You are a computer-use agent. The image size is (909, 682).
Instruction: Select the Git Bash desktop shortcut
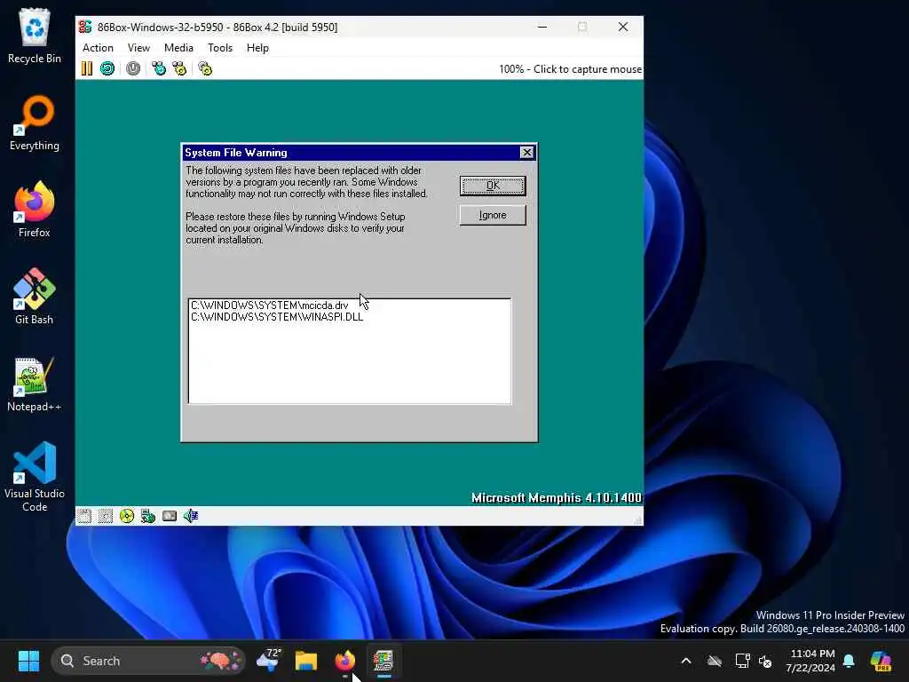[35, 297]
